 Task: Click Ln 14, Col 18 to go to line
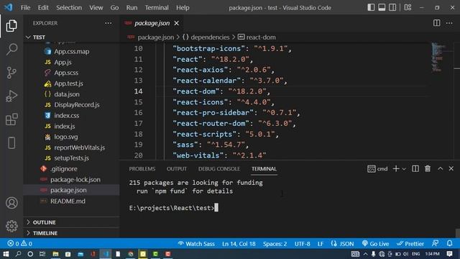pyautogui.click(x=239, y=244)
